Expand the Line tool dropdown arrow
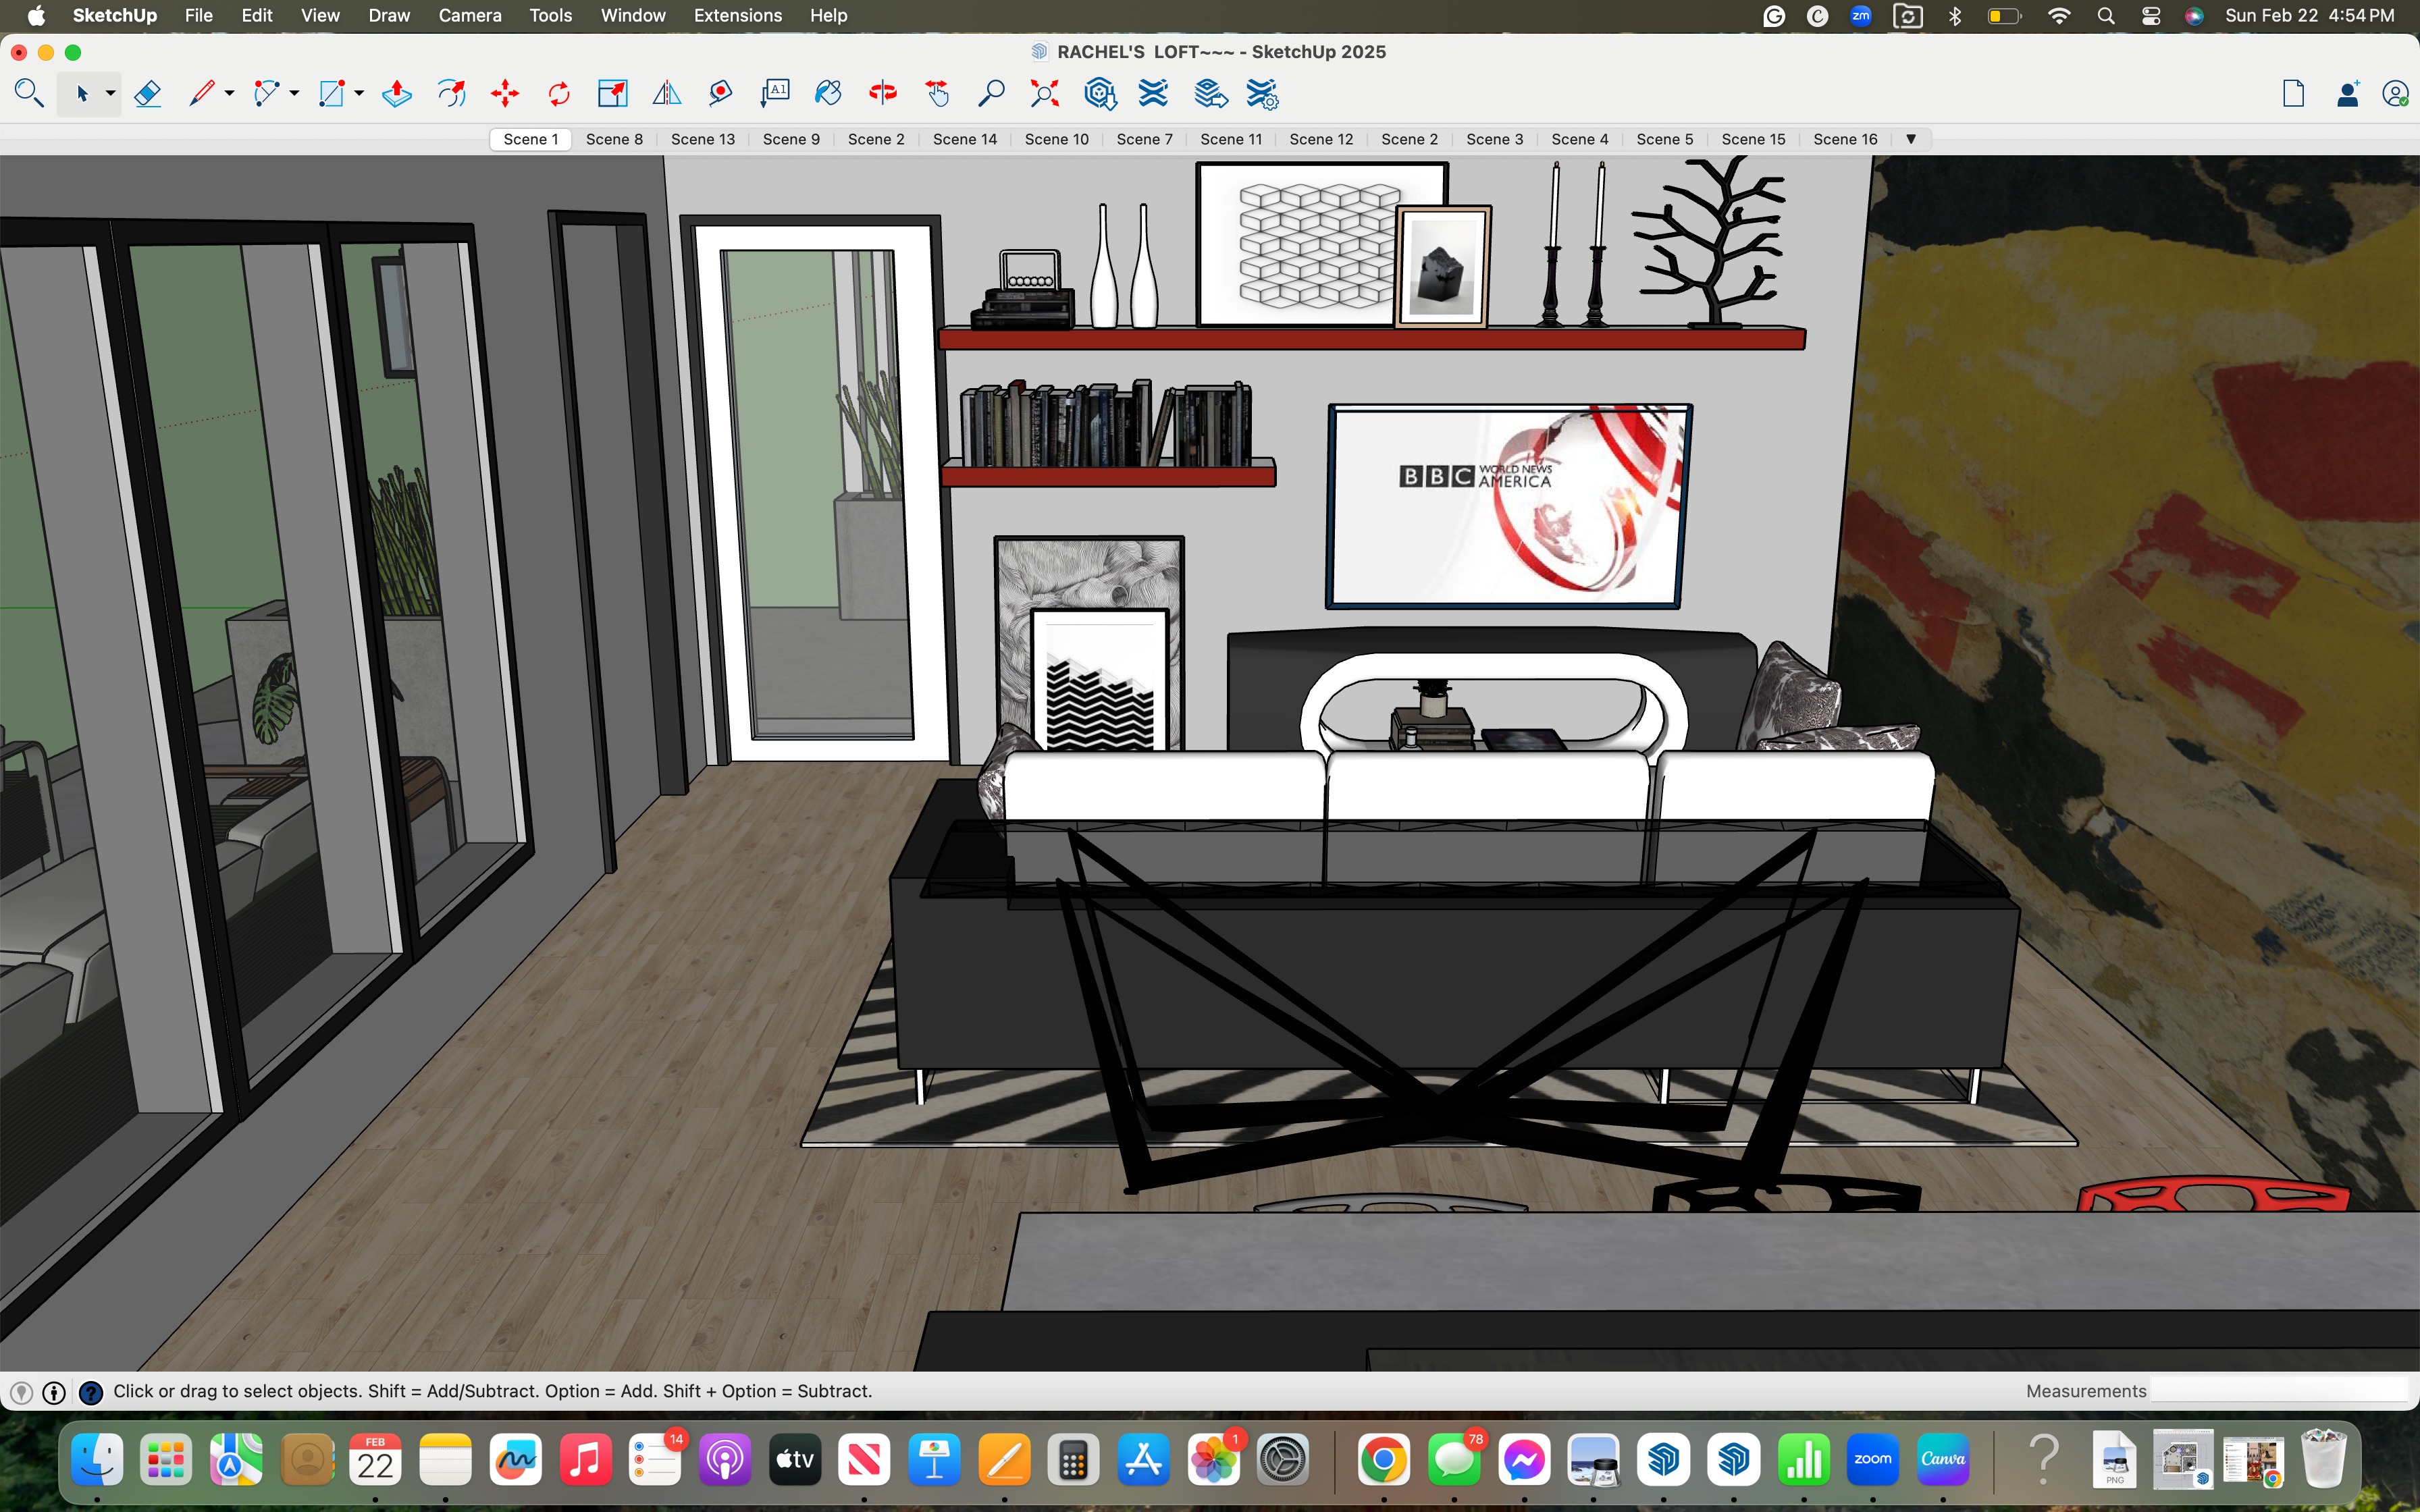This screenshot has width=2420, height=1512. point(229,94)
